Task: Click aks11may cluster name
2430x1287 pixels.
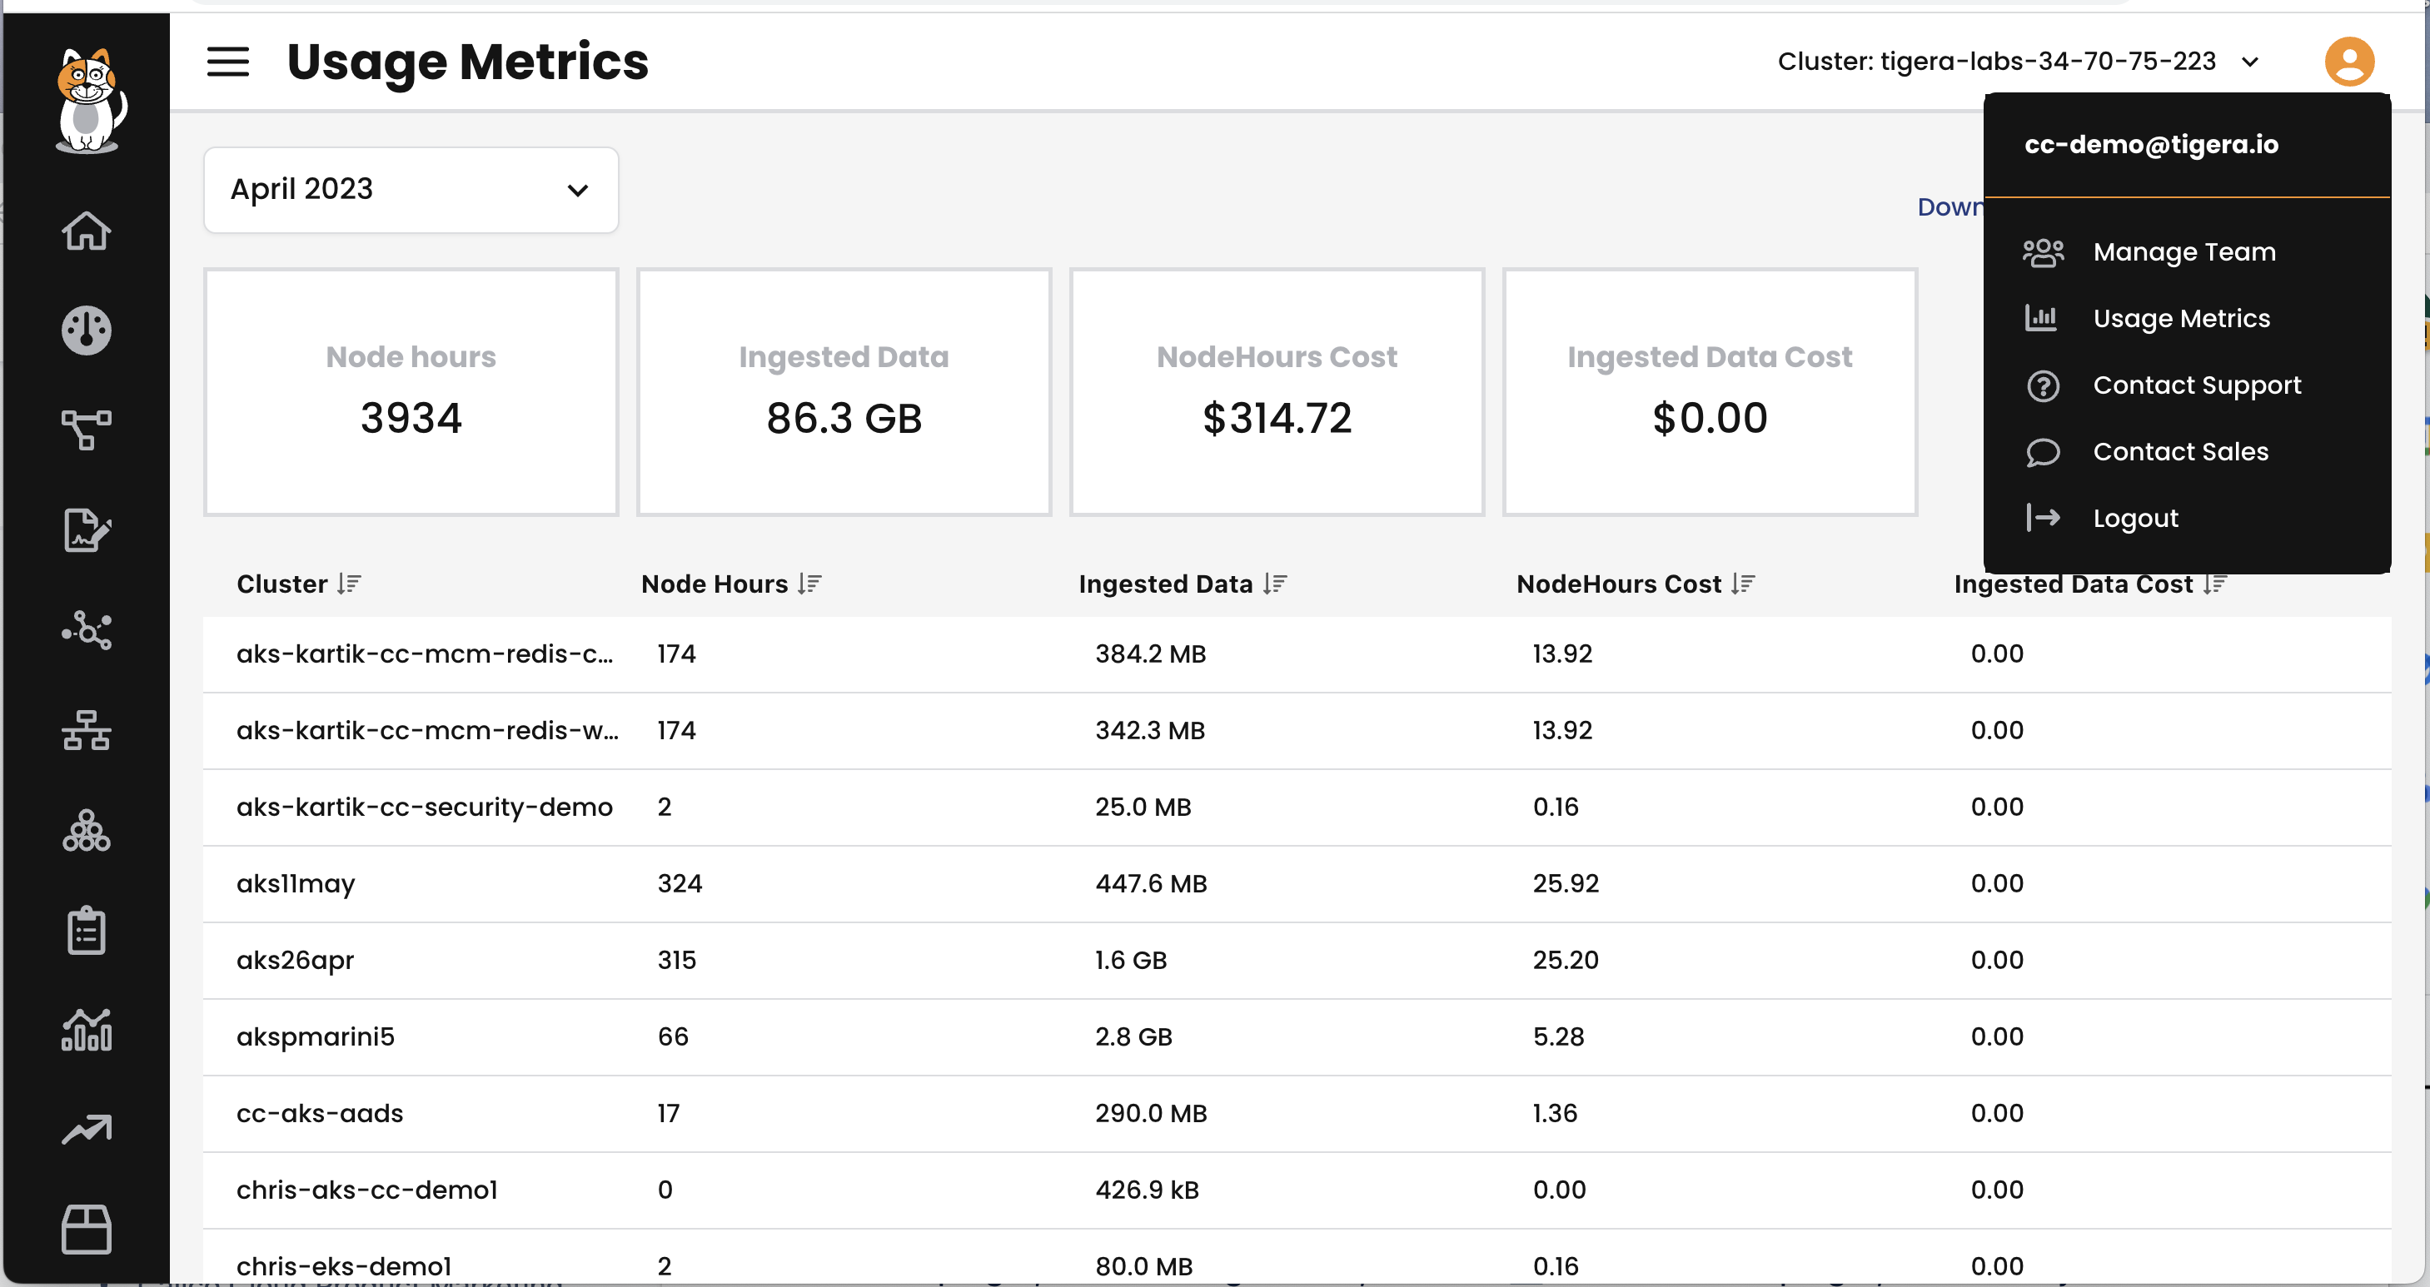Action: point(296,884)
